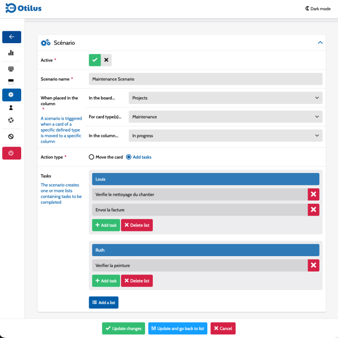This screenshot has width=338, height=338.
Task: Open card type dropdown showing Maintenance
Action: click(x=225, y=117)
